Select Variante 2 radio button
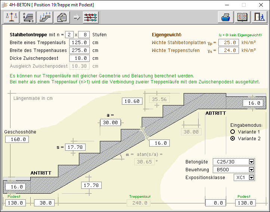Viewport: 270px width, 212px height. 233,138
